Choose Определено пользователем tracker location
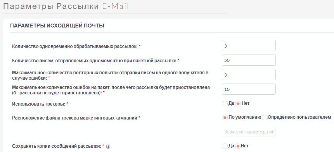 (265, 118)
